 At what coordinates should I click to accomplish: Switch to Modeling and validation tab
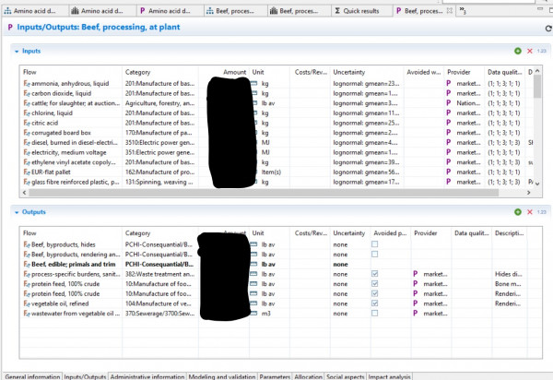[x=222, y=376]
